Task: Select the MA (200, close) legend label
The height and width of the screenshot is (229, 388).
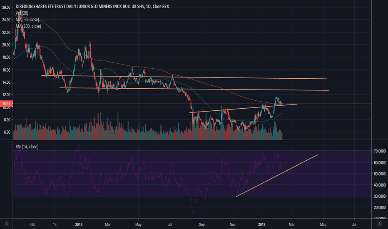Action: 28,26
